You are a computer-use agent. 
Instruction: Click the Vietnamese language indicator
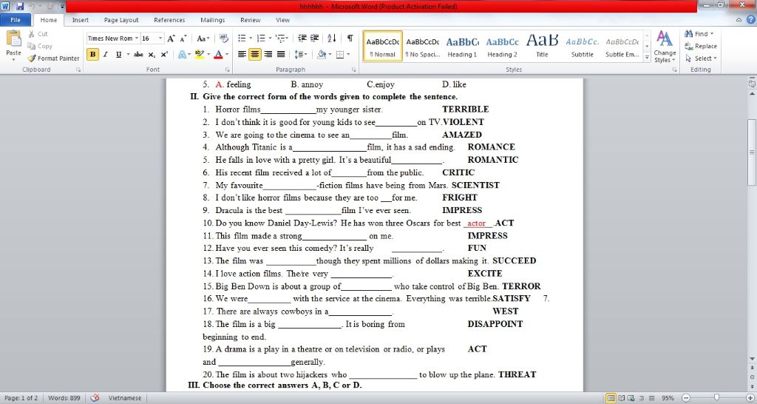[124, 398]
